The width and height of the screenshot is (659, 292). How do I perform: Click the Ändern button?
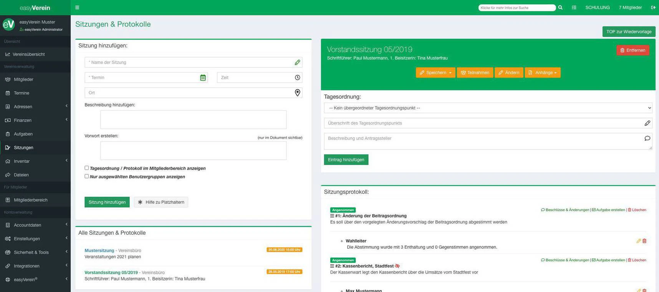tap(509, 73)
